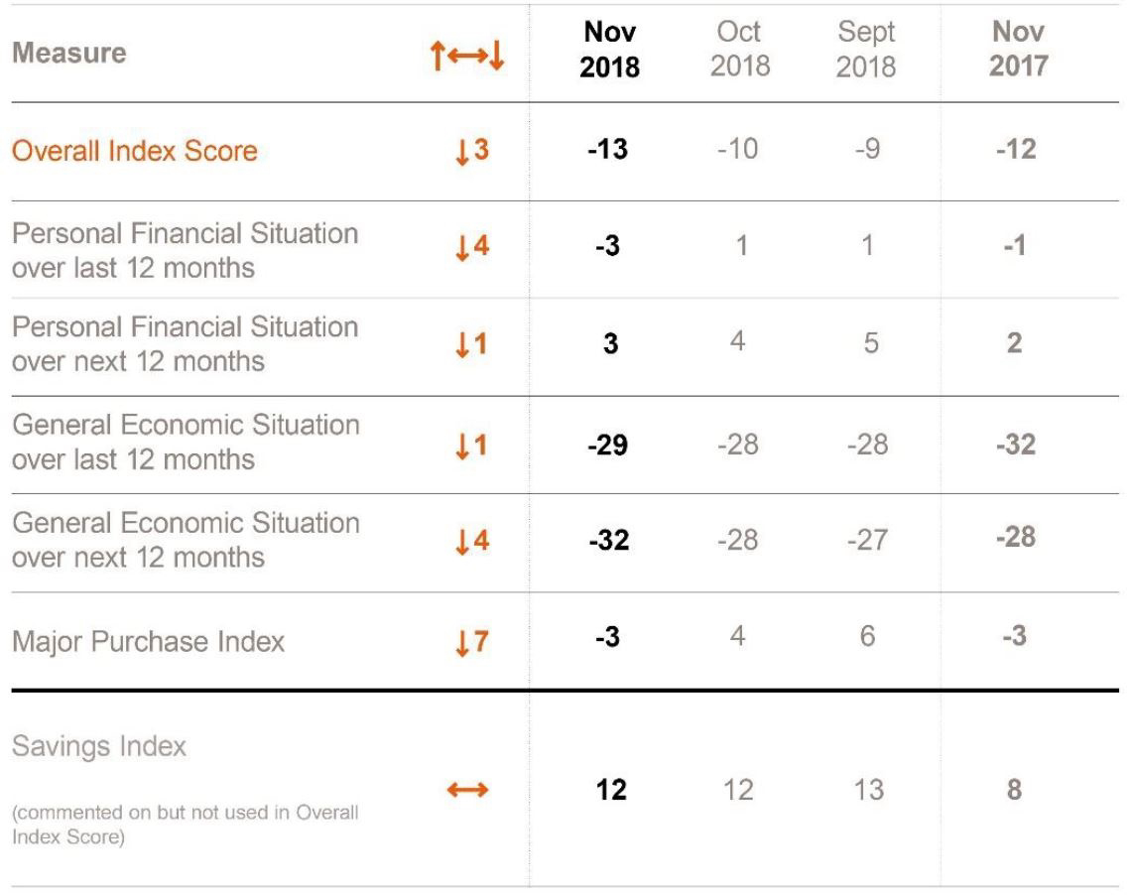1131x895 pixels.
Task: Click the down arrow 3 for Overall Index Score
Action: [472, 151]
